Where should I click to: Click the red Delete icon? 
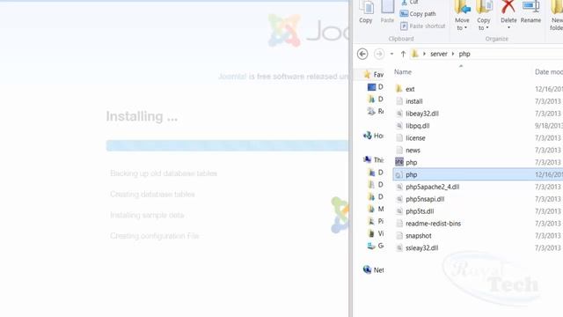(x=508, y=7)
